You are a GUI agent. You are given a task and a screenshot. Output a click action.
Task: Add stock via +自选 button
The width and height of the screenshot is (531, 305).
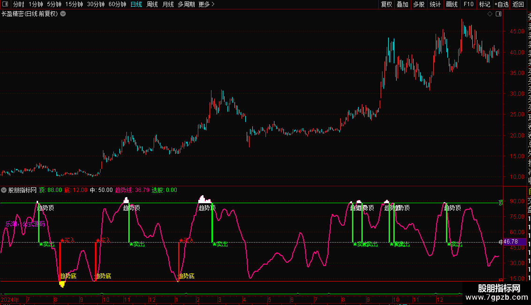pyautogui.click(x=501, y=4)
